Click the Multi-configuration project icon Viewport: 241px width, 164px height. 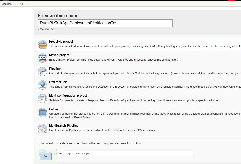(43, 99)
